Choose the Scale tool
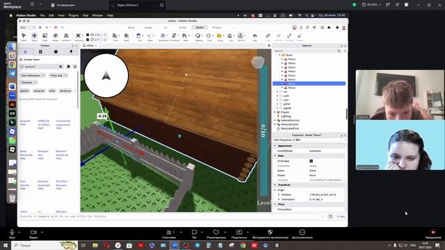 (44, 37)
